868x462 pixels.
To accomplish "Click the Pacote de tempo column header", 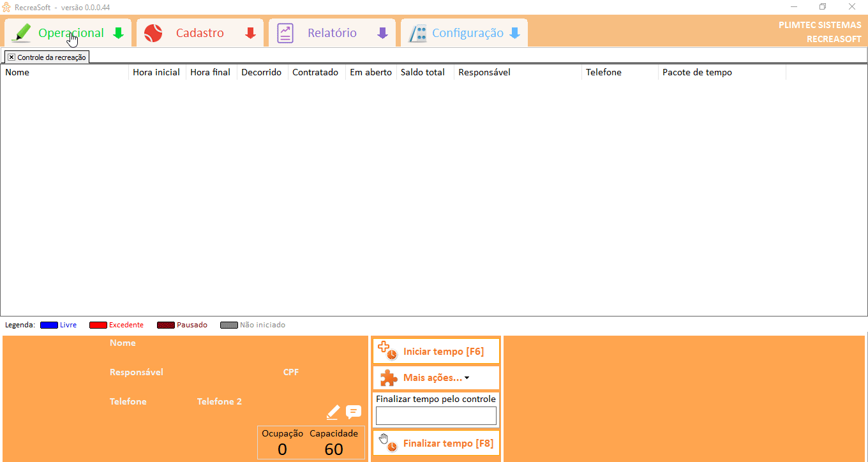I will 722,72.
